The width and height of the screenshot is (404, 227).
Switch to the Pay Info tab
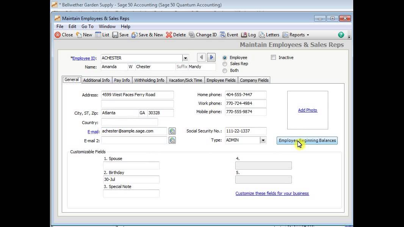coord(122,80)
